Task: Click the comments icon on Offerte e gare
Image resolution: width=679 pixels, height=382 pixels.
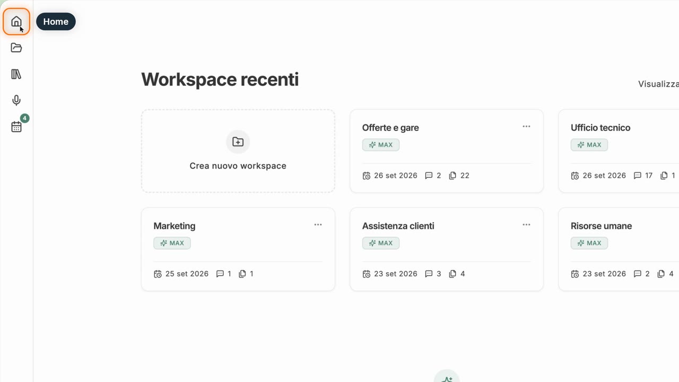Action: 429,176
